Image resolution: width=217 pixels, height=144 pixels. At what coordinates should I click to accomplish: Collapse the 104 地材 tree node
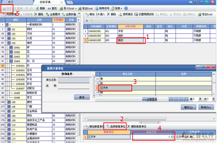pos(9,43)
